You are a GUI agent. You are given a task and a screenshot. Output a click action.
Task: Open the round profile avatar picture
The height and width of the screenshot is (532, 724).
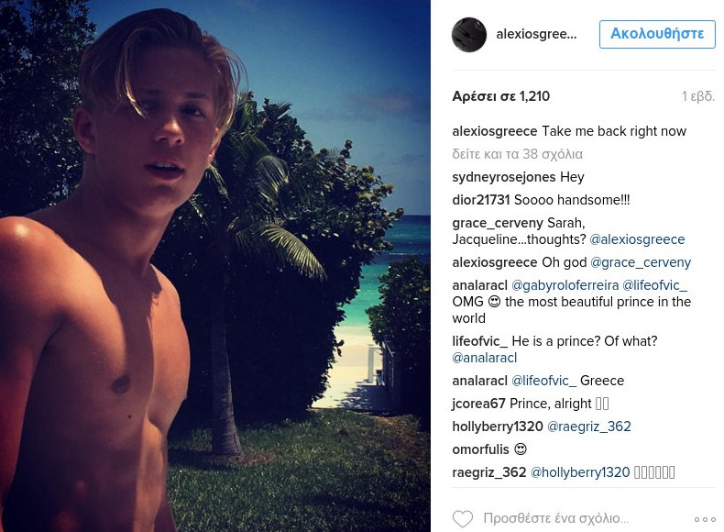[x=469, y=35]
